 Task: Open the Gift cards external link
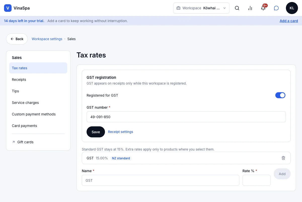(38, 142)
